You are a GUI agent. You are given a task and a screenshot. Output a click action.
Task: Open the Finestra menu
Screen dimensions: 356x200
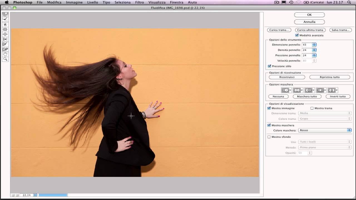point(177,2)
